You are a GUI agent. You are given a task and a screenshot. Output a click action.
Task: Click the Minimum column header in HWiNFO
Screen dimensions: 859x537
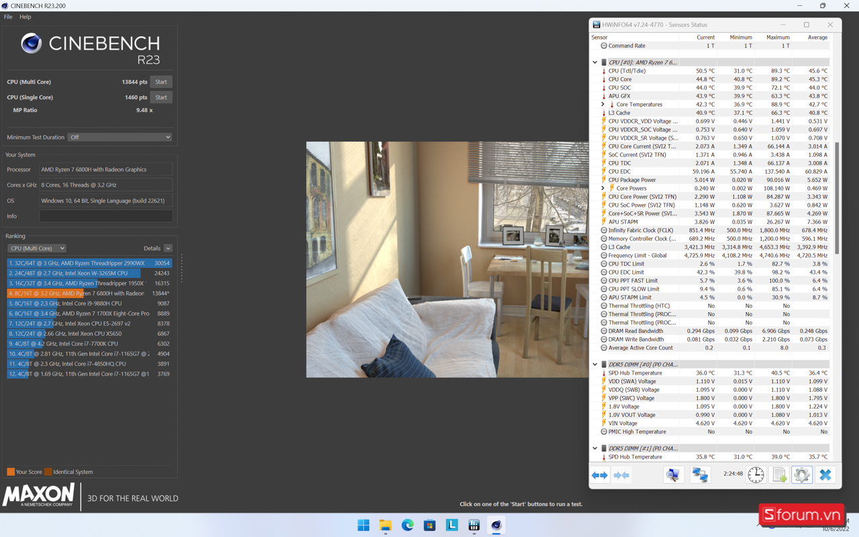(741, 38)
